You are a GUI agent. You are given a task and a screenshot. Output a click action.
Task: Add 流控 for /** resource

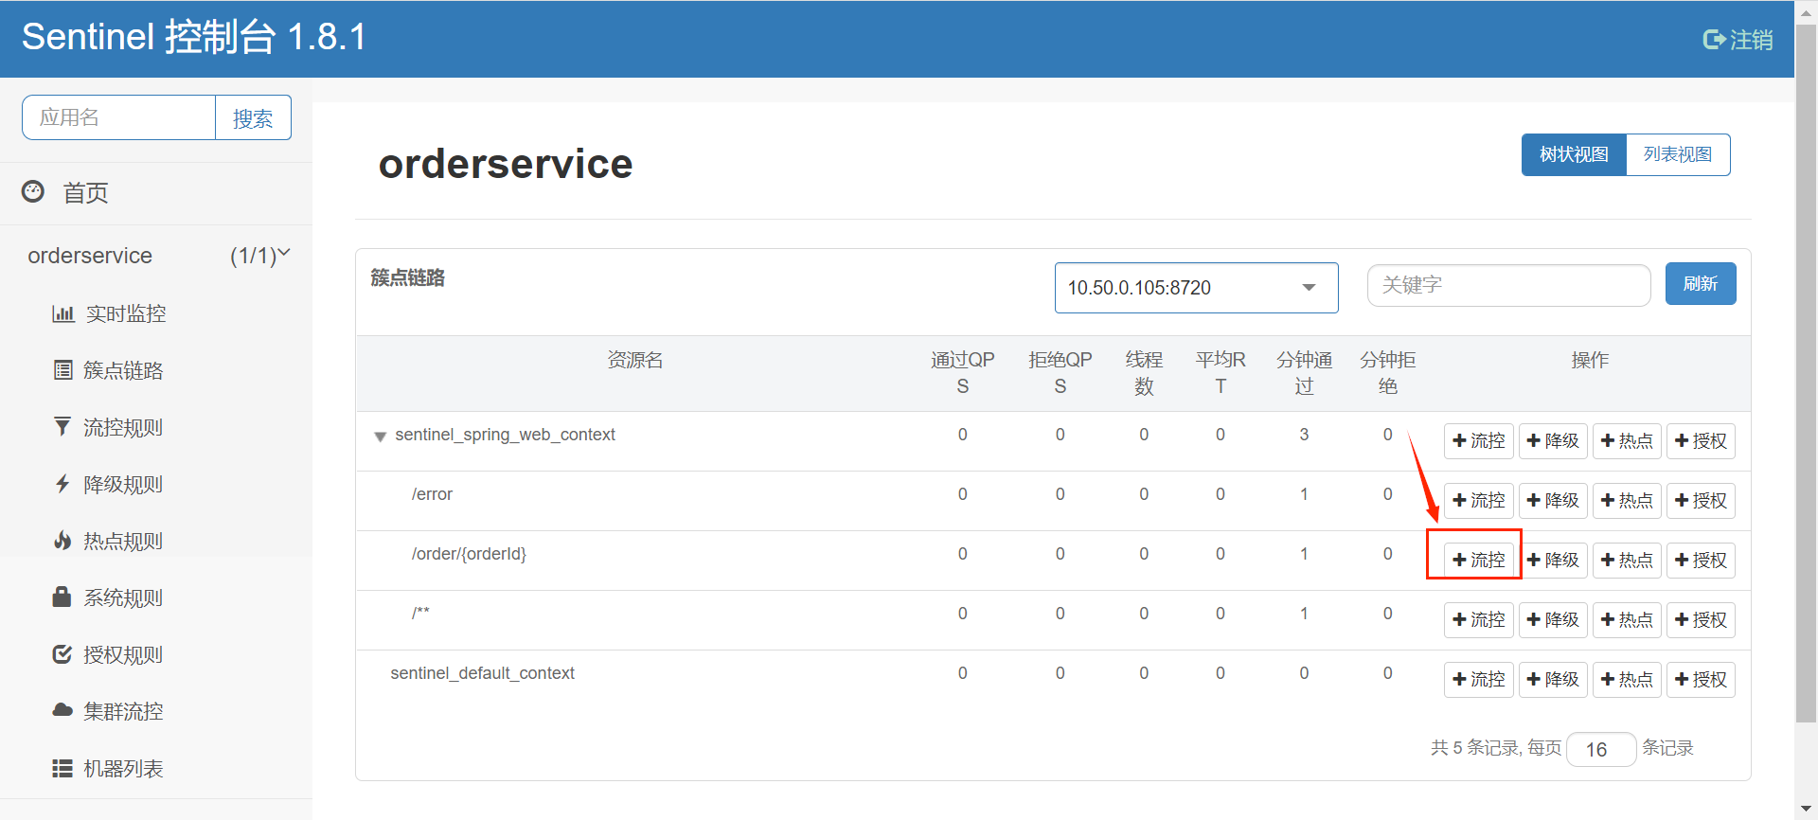coord(1478,619)
